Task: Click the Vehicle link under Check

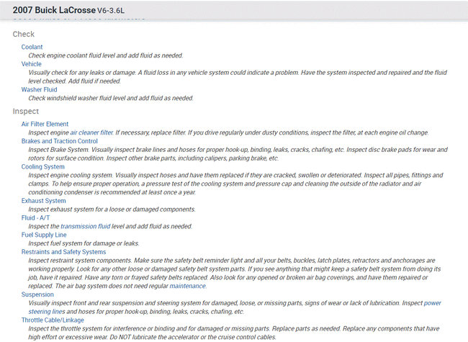Action: click(x=32, y=64)
